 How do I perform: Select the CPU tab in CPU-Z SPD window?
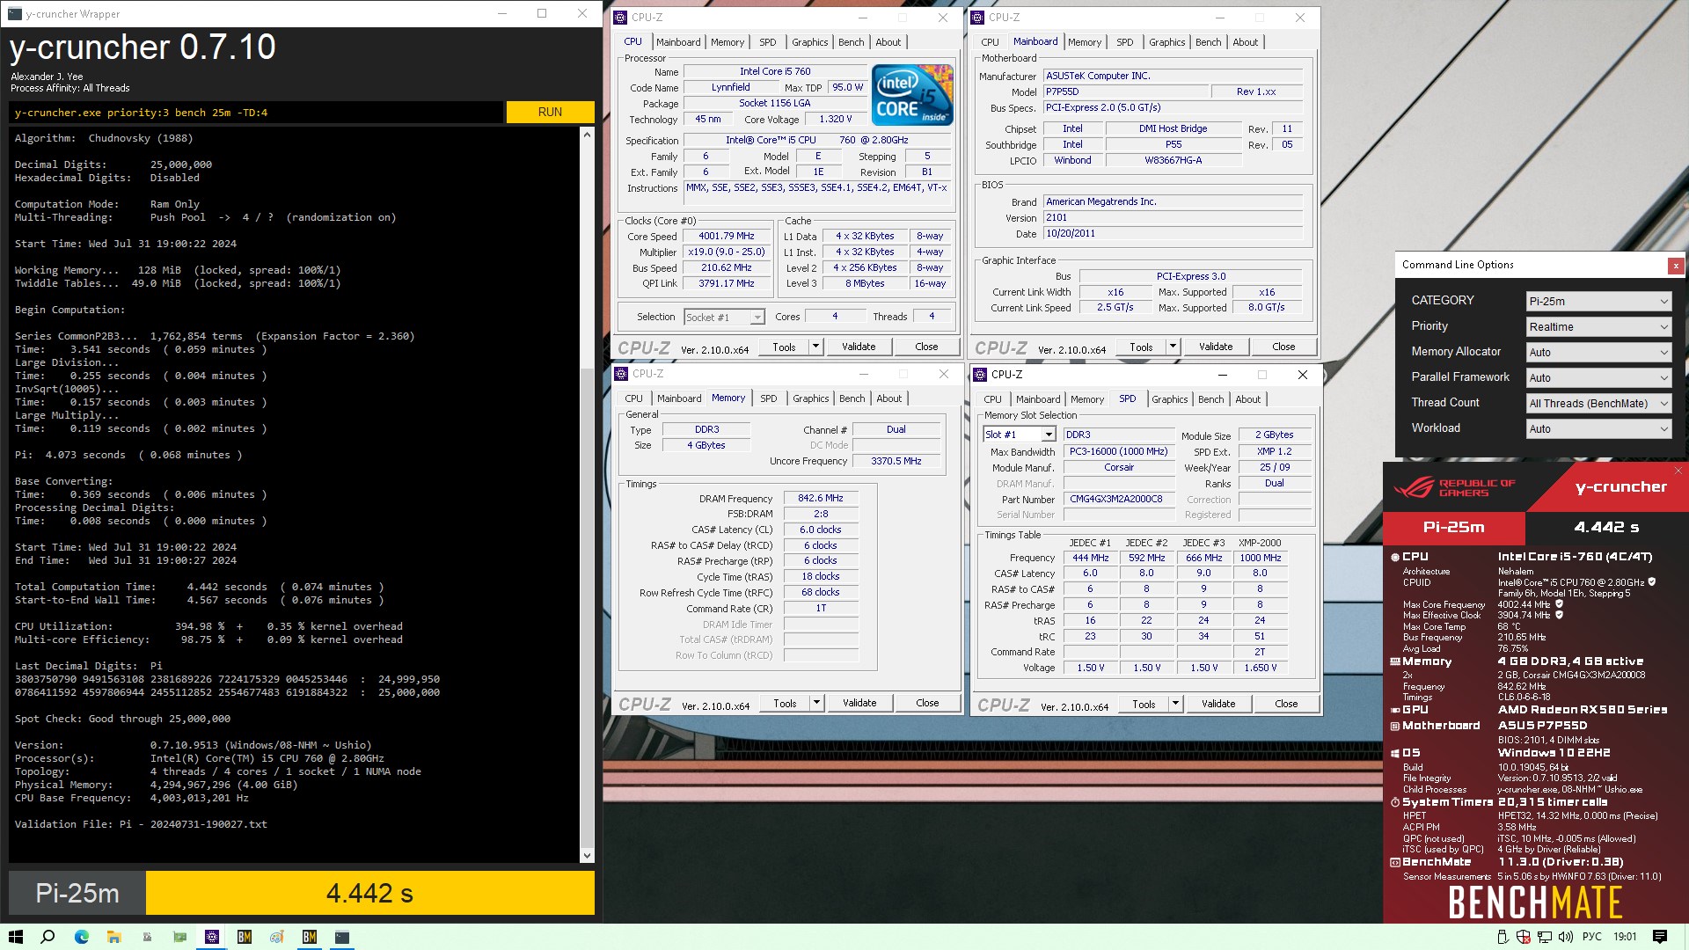[x=992, y=399]
